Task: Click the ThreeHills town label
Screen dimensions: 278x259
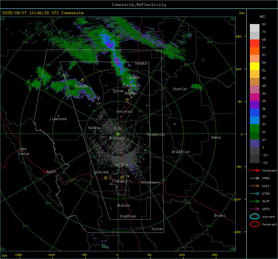Action: click(x=155, y=135)
